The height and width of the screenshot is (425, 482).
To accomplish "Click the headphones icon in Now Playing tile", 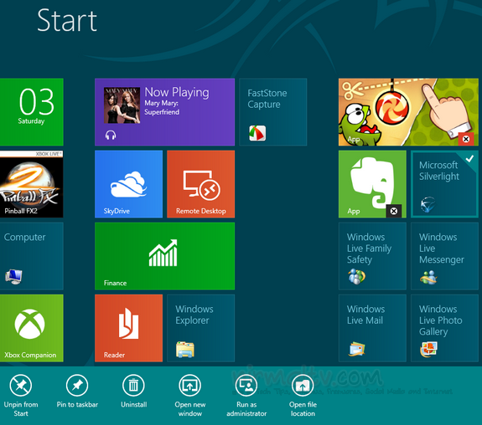I will click(111, 135).
